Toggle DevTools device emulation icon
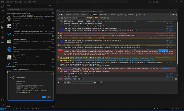This screenshot has height=111, width=184. 62,15
